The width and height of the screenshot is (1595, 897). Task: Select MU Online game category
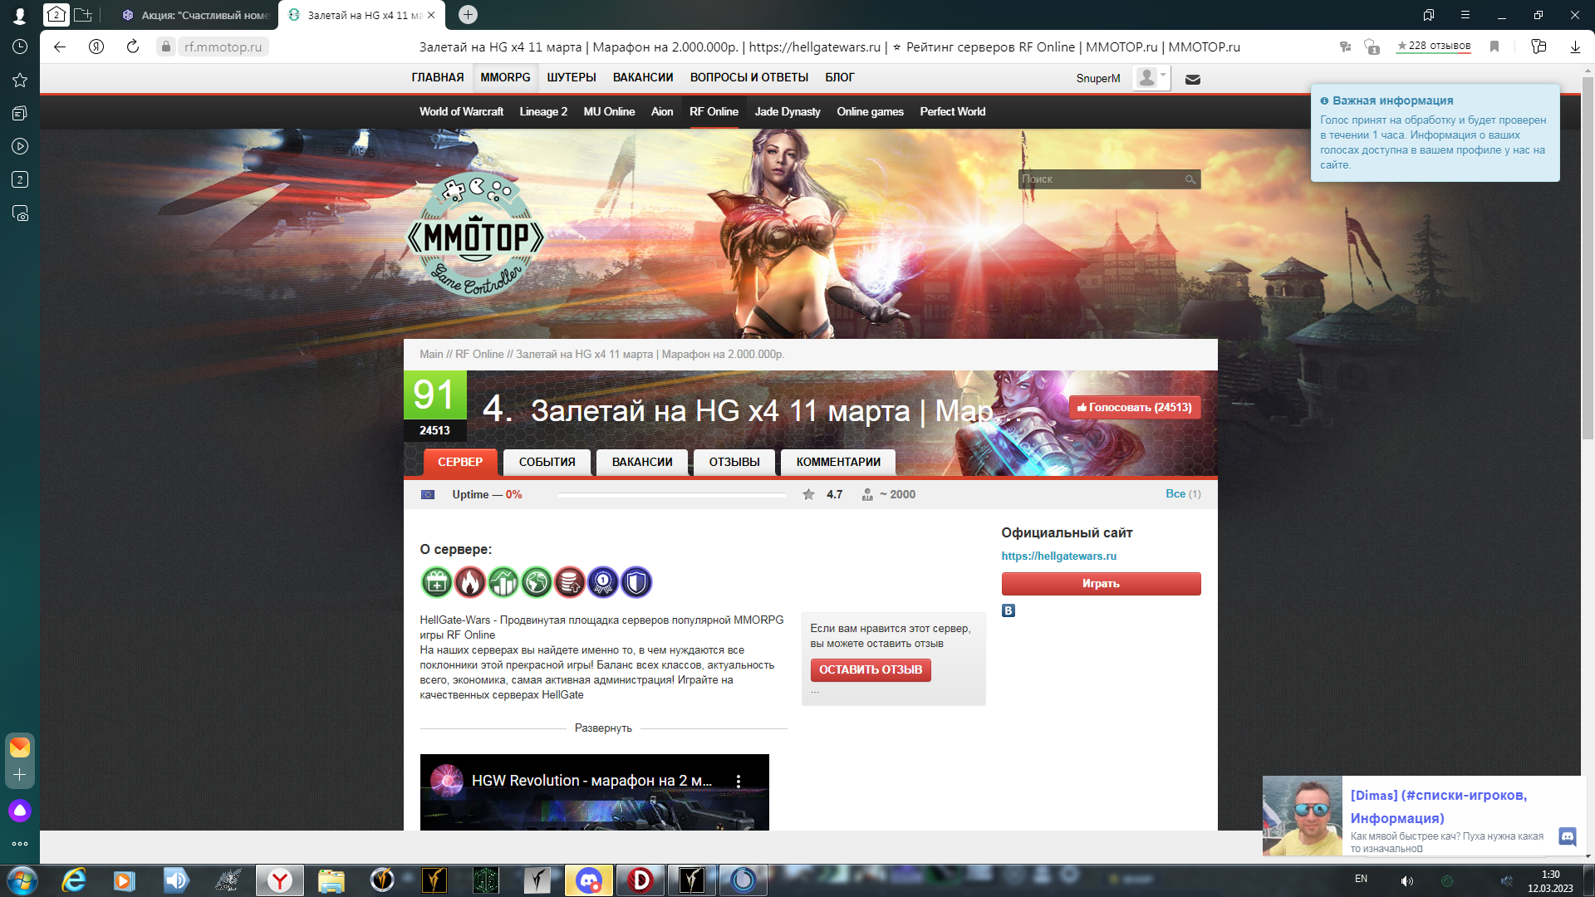(x=609, y=111)
